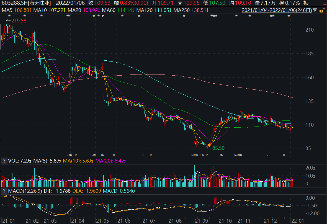Image resolution: width=327 pixels, height=224 pixels.
Task: Click the 85.50 low price label
Action: pyautogui.click(x=218, y=148)
